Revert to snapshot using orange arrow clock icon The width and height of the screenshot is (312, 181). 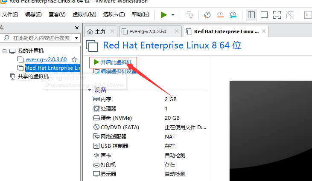click(x=220, y=15)
